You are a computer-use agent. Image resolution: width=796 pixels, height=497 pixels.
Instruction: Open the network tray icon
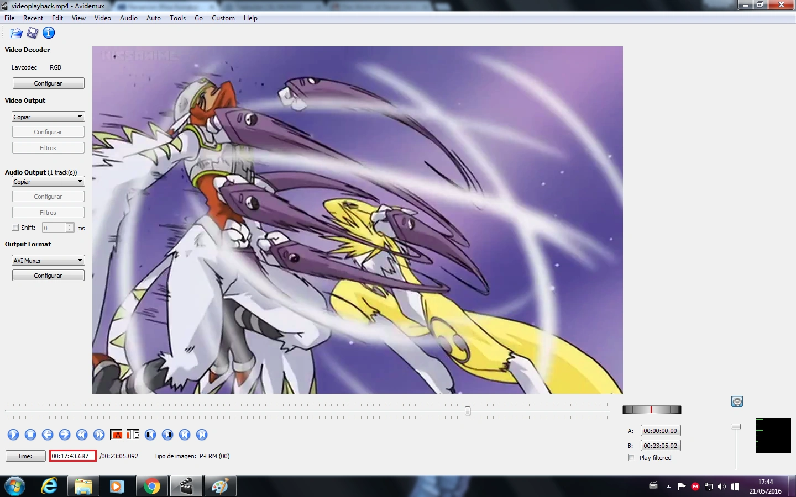709,487
